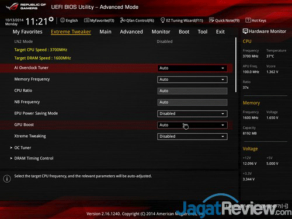292x219 pixels.
Task: Select the Extreme Tweaker tab
Action: 71,32
